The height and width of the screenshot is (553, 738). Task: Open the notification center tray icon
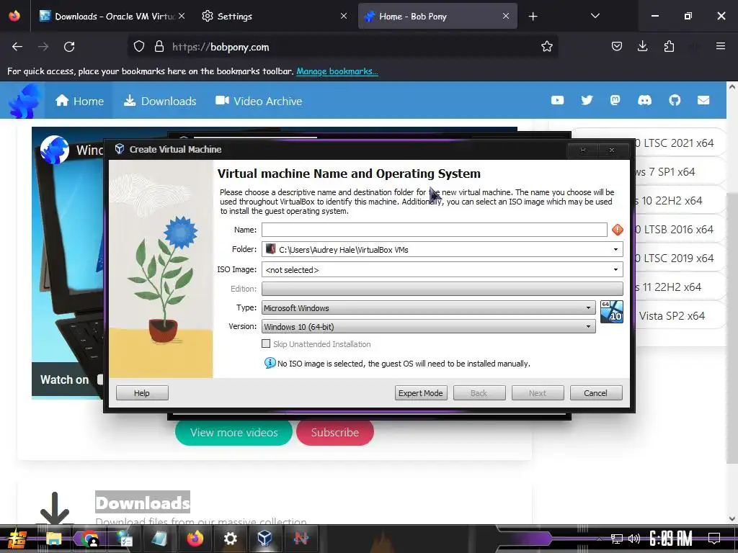click(714, 538)
